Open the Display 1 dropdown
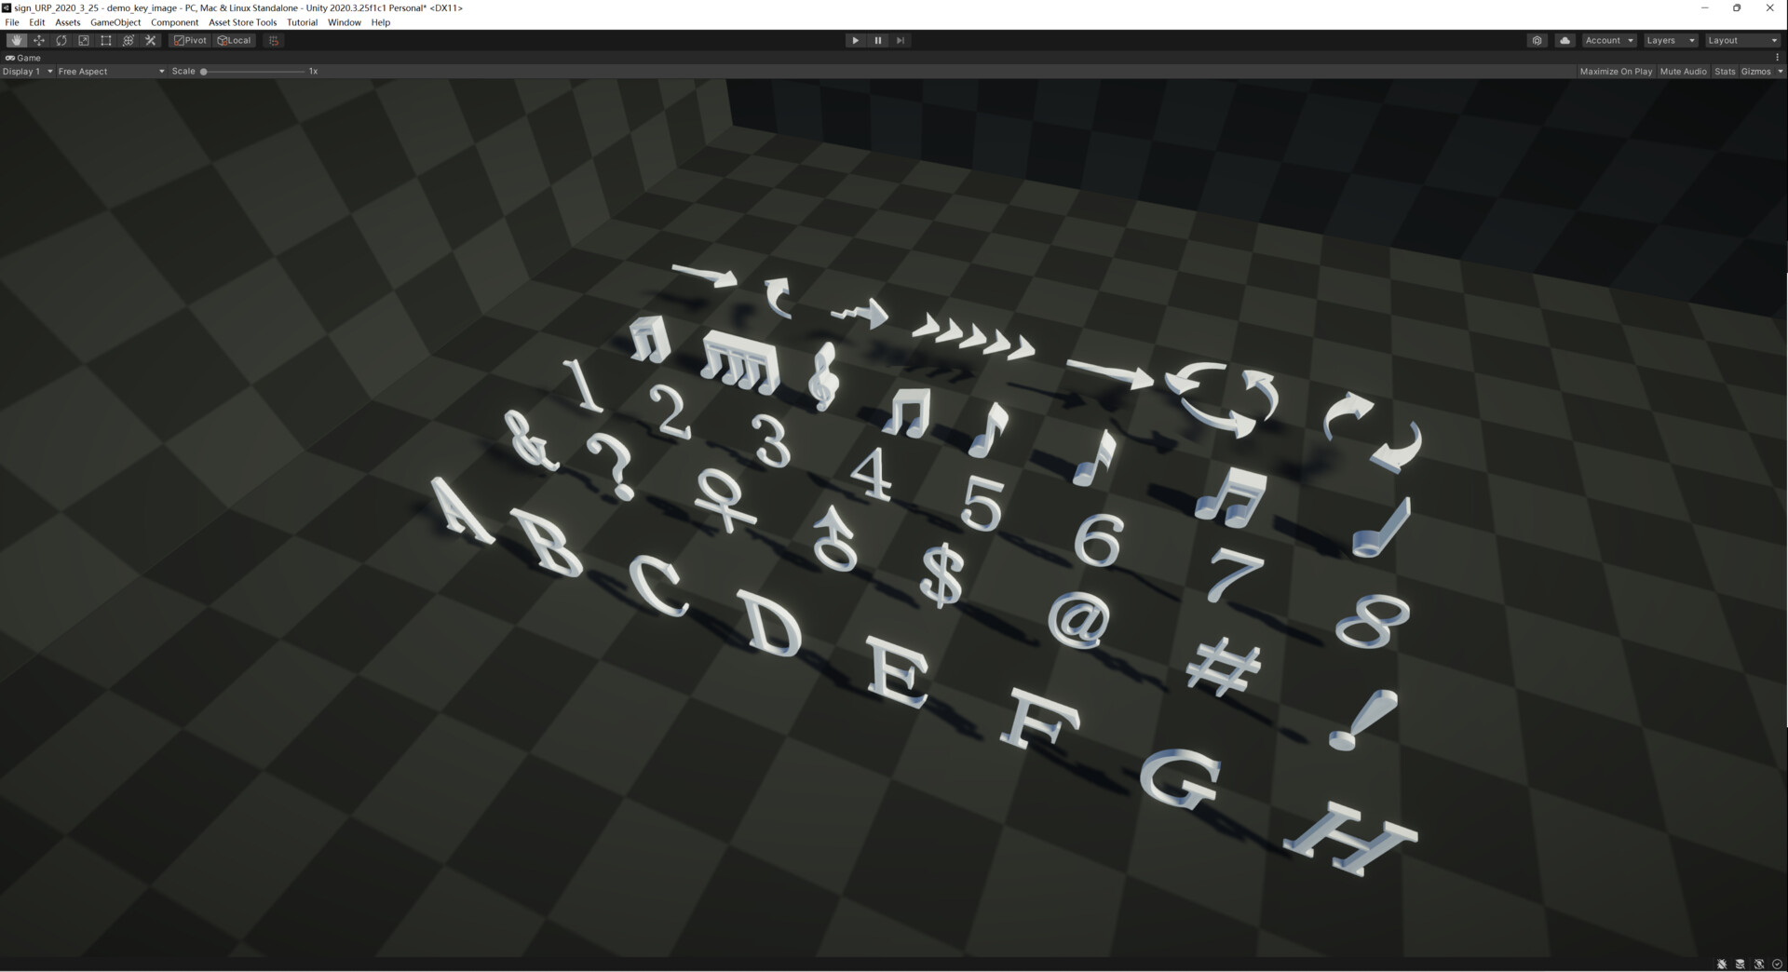 [27, 71]
